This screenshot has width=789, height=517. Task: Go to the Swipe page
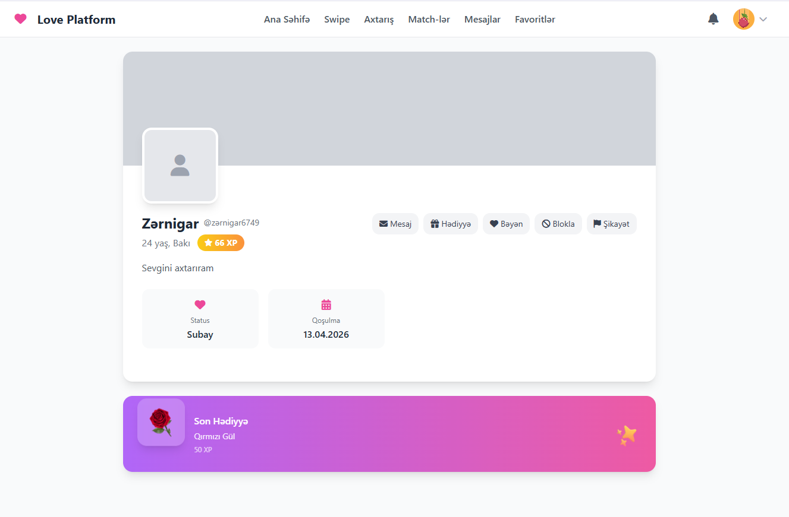point(337,20)
